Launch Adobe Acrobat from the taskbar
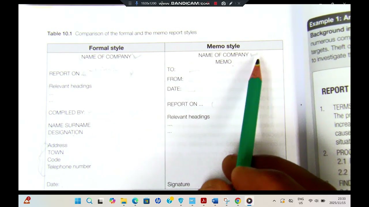 [204, 201]
